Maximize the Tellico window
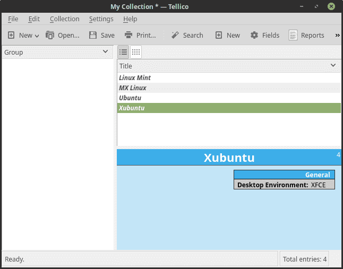 click(x=316, y=6)
